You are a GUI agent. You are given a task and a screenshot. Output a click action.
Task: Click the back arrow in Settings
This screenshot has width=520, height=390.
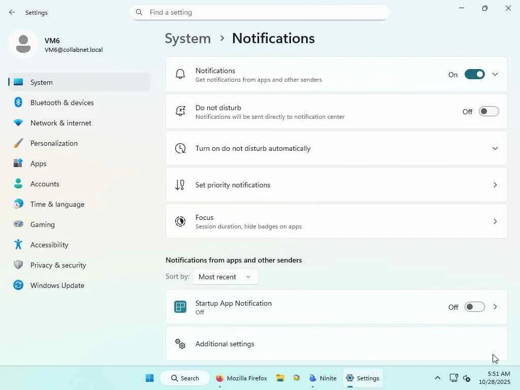click(12, 12)
